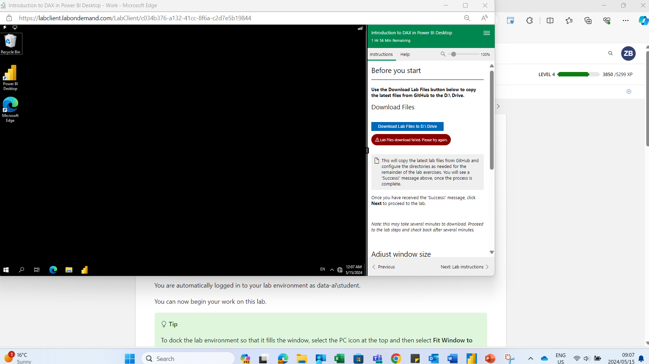
Task: Open the Favorites list in Edge
Action: coord(569,21)
